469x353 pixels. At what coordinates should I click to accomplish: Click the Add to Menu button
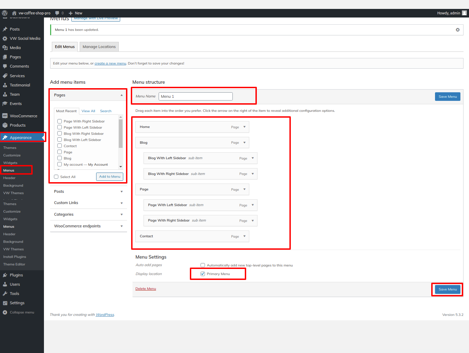[x=110, y=177]
